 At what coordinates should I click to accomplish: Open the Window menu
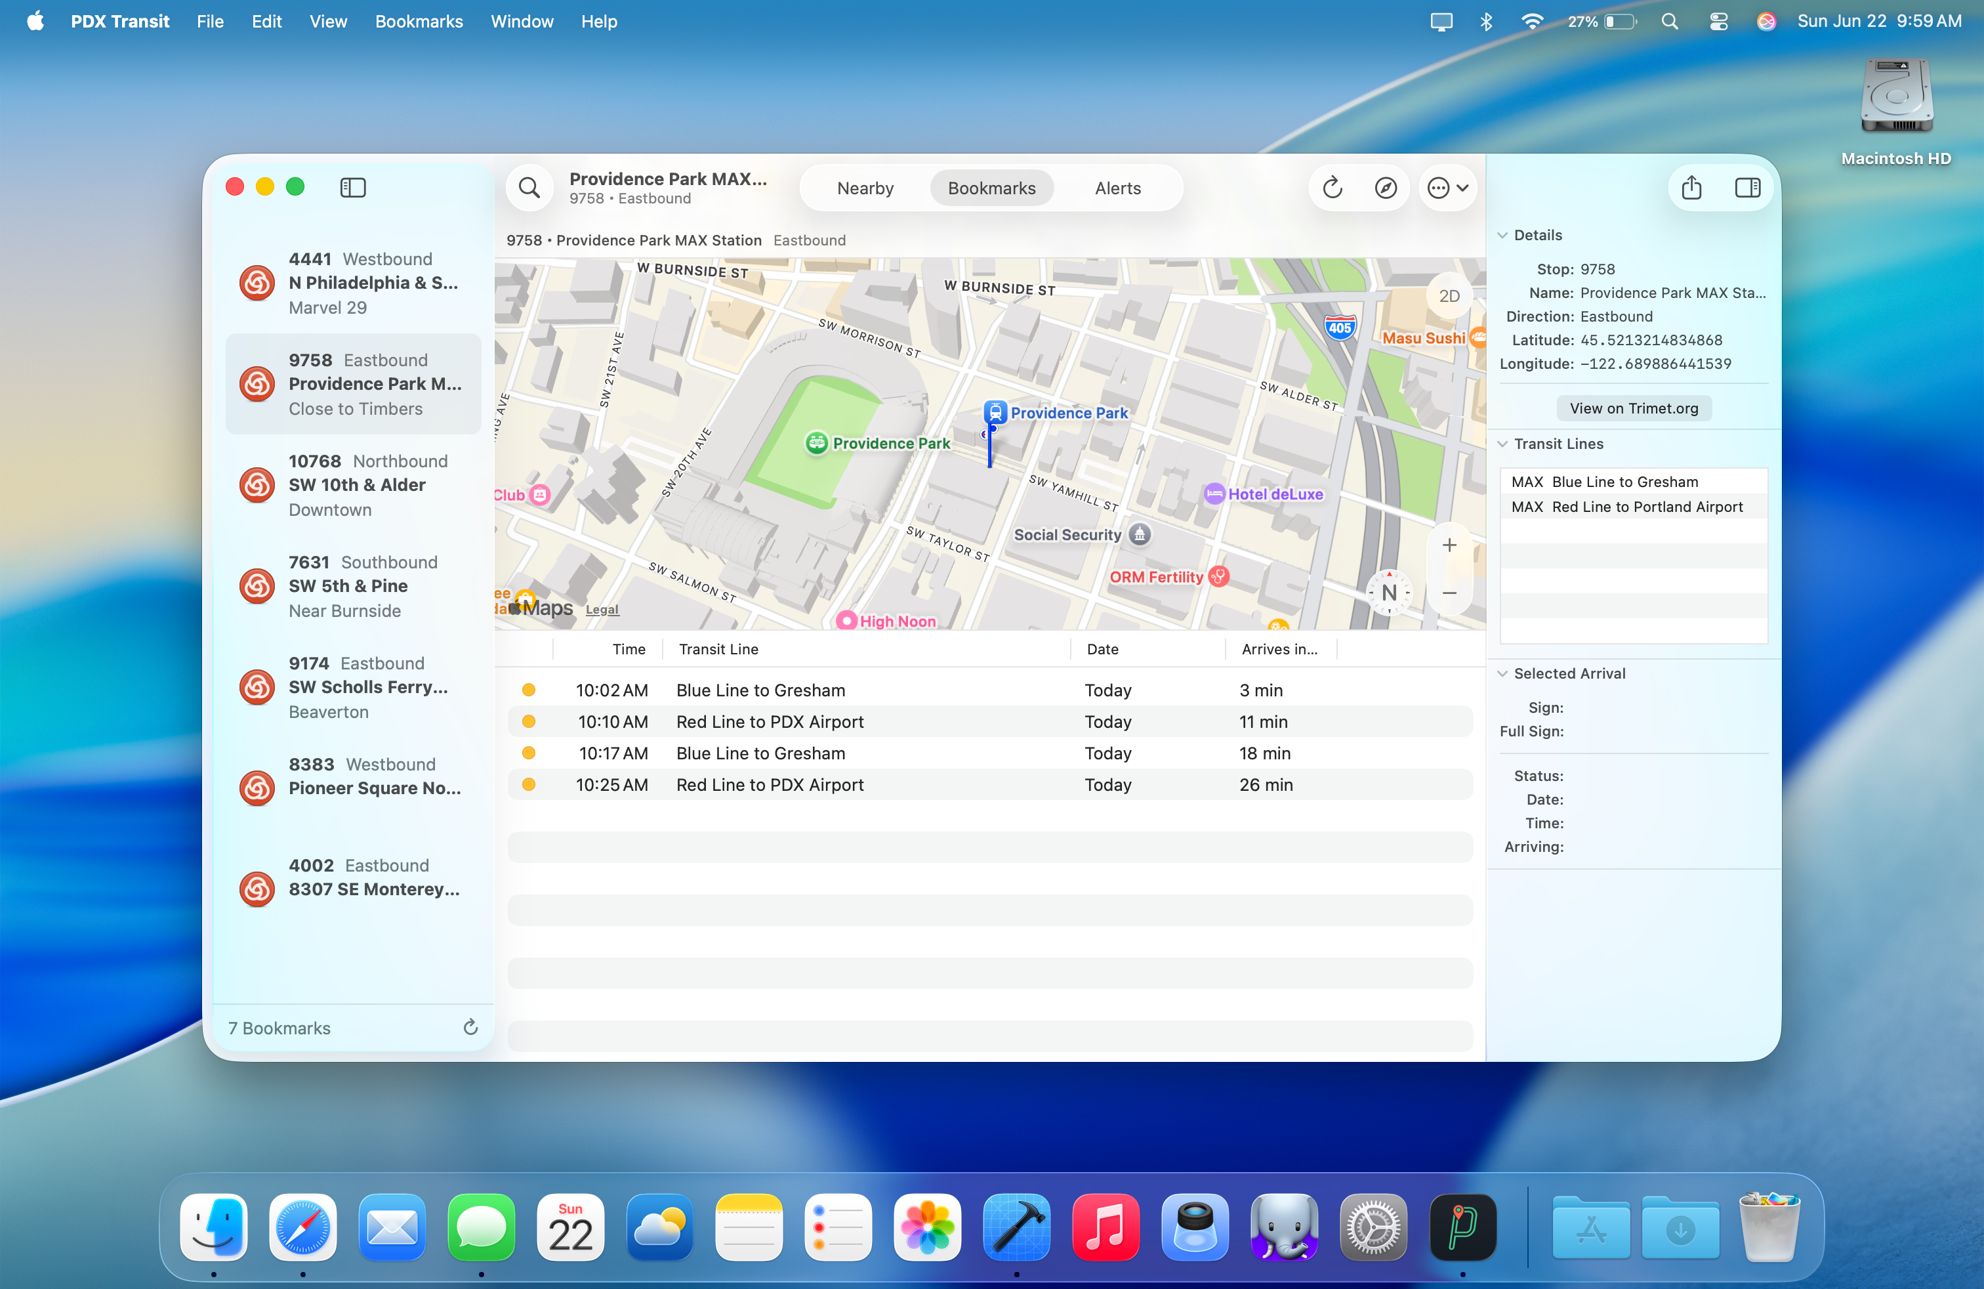[x=522, y=22]
